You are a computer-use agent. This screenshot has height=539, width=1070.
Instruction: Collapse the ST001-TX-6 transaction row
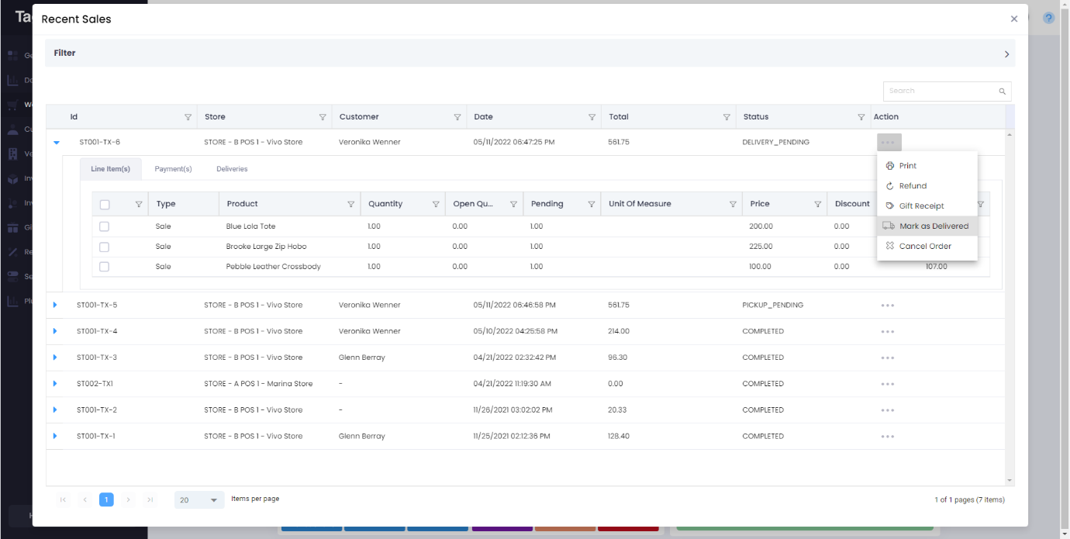[56, 142]
